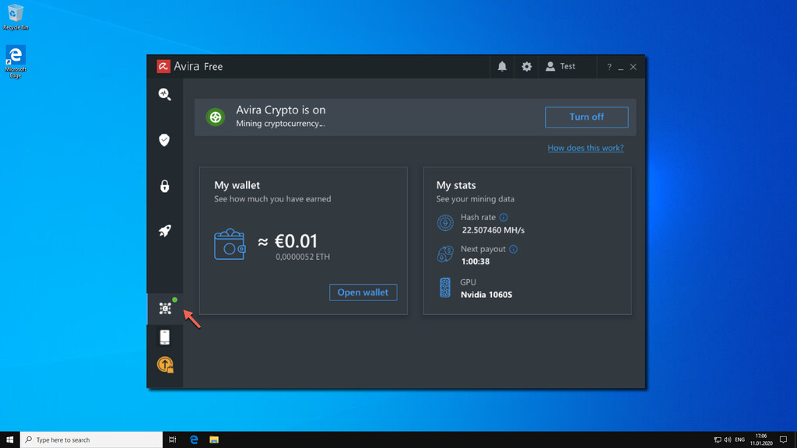This screenshot has width=797, height=448.
Task: Open the Action Center notification icon
Action: [783, 440]
